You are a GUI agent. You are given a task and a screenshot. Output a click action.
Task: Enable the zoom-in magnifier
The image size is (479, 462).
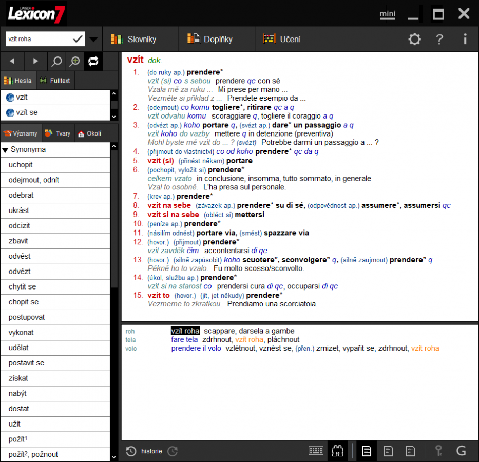click(74, 61)
